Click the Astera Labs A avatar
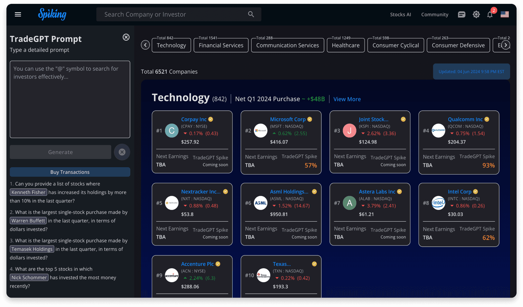The height and width of the screenshot is (307, 523). 349,203
